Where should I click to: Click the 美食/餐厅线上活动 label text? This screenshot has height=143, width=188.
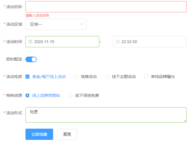49,77
